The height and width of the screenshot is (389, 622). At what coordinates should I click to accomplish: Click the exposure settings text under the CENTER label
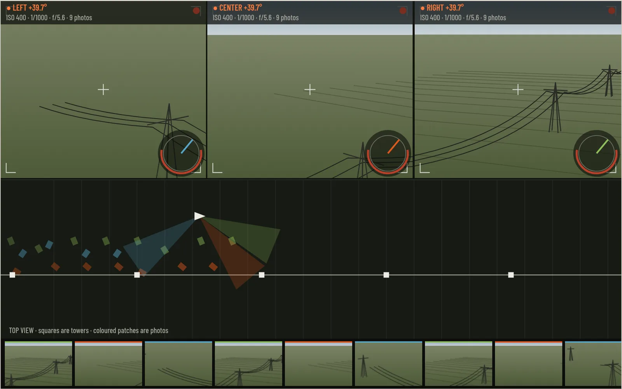coord(256,18)
